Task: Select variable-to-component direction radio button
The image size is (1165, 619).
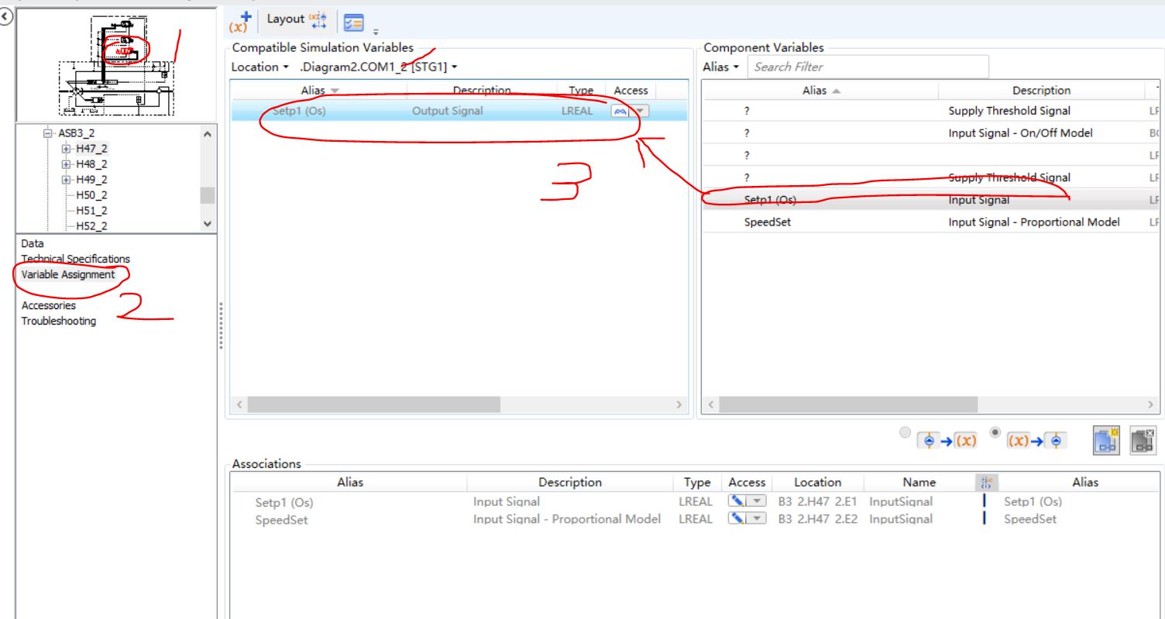Action: click(995, 432)
